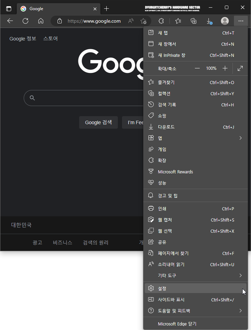Start 웹 캡처 from the menu
This screenshot has width=251, height=330.
point(196,220)
